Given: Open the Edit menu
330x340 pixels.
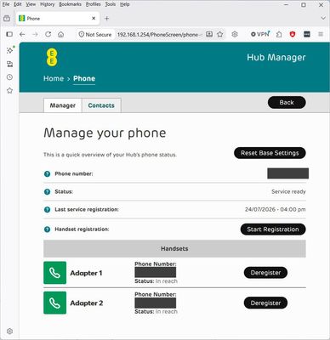Looking at the screenshot, I should [18, 4].
